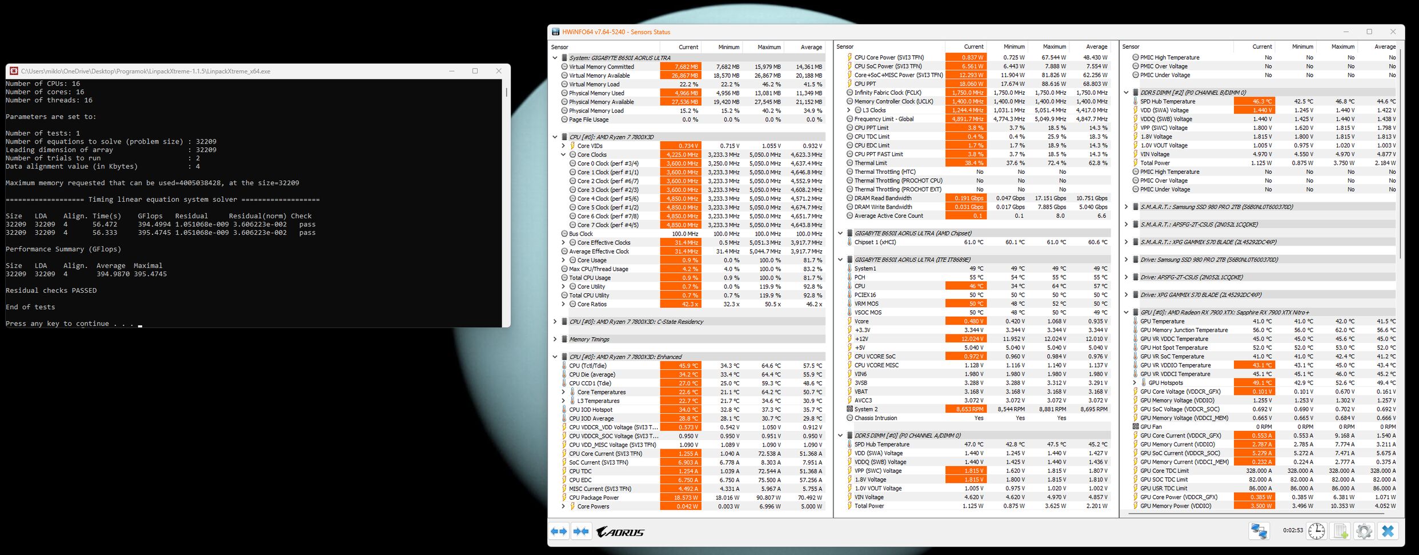The height and width of the screenshot is (555, 1419).
Task: Collapse the DDR5 DIMM [#0] group
Action: click(x=840, y=436)
